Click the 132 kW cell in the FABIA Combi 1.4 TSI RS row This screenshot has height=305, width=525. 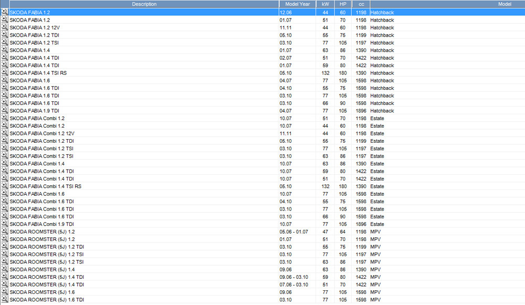(x=325, y=186)
